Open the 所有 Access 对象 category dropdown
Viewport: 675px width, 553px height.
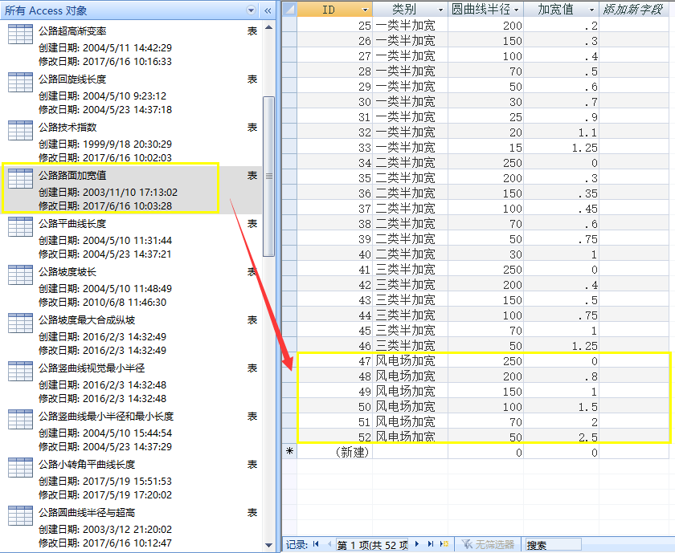pos(252,10)
